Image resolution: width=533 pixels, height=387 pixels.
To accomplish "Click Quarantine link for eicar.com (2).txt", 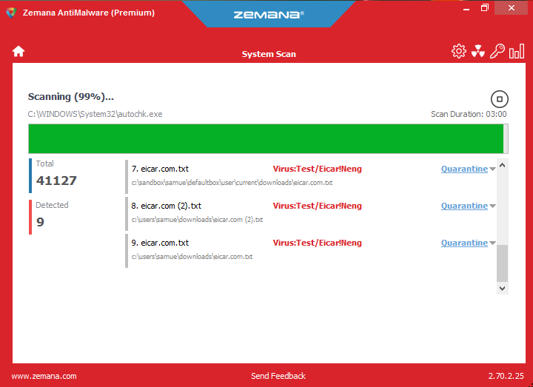I will pyautogui.click(x=464, y=206).
